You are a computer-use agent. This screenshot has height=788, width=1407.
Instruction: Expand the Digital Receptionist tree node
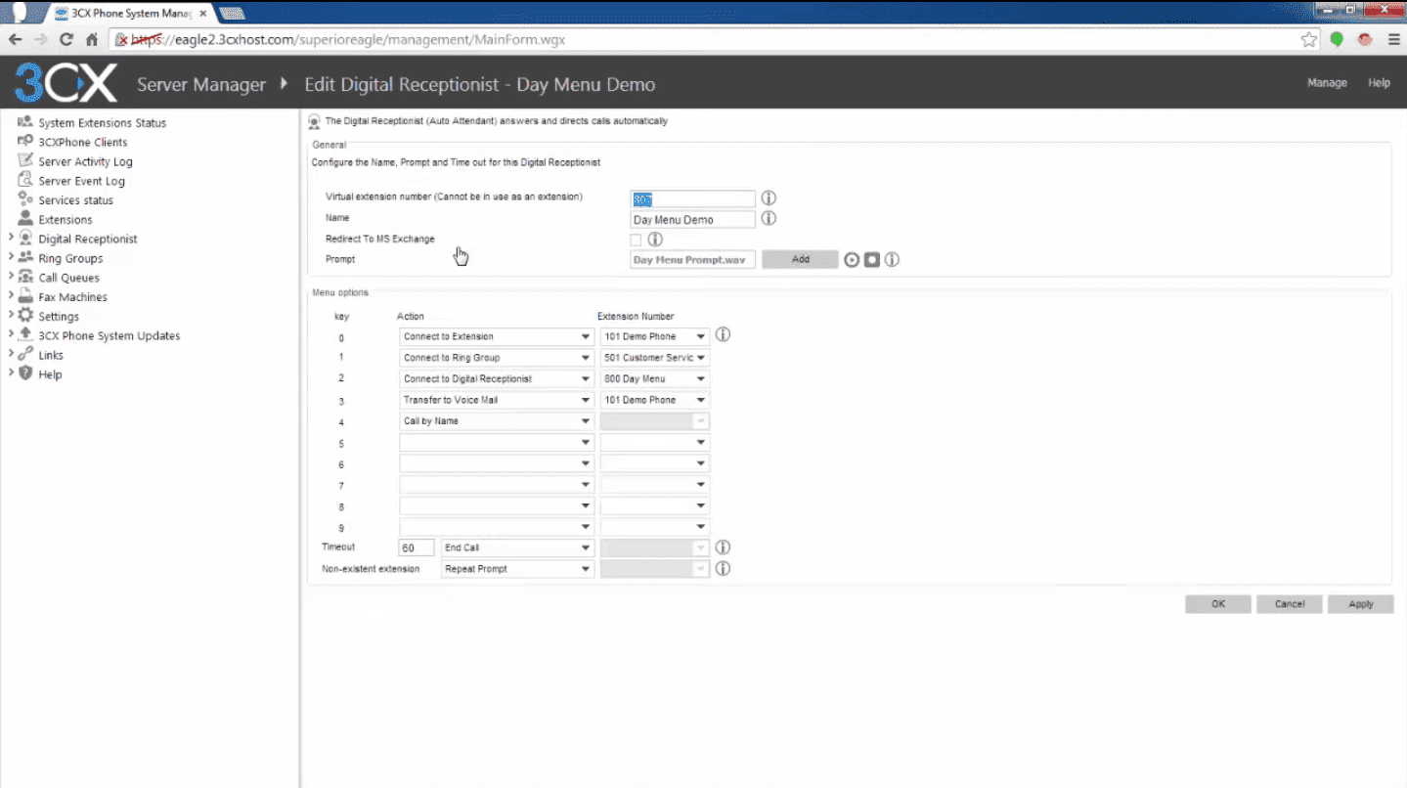point(11,238)
